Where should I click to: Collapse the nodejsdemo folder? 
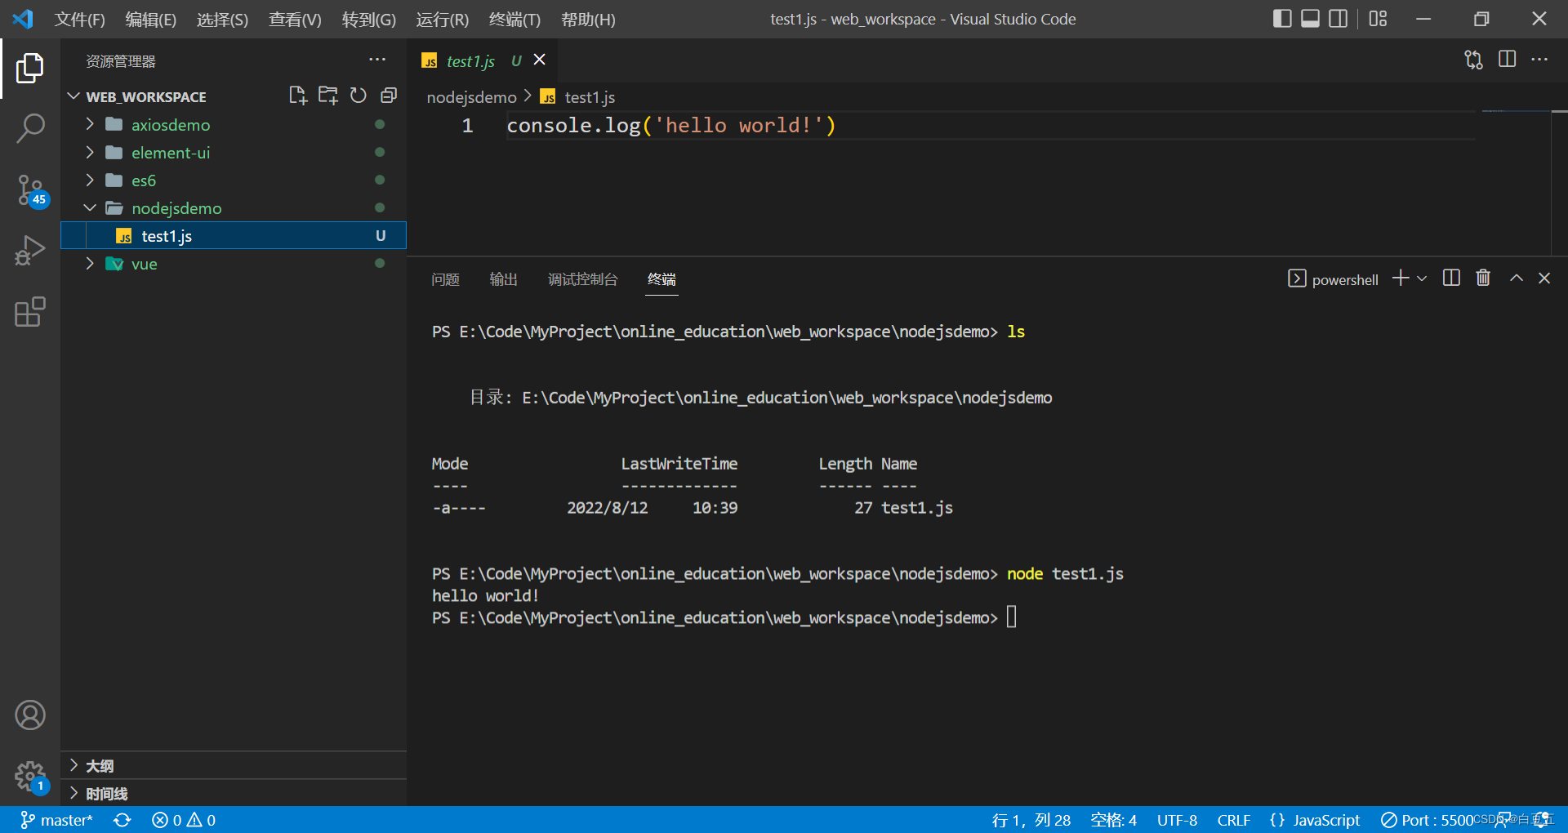coord(90,207)
